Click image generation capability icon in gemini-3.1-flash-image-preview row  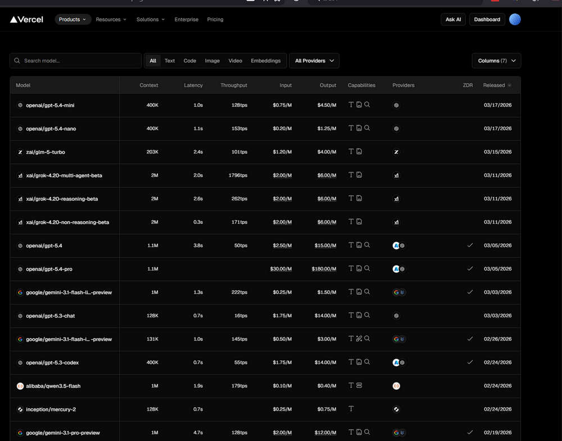click(x=359, y=339)
